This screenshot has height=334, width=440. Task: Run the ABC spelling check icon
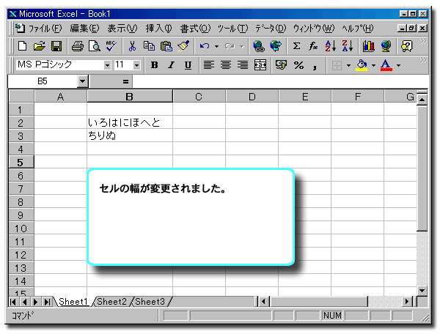click(x=111, y=46)
